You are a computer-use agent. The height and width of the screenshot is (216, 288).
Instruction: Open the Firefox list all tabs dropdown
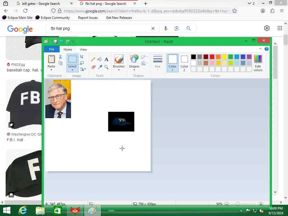[249, 3]
